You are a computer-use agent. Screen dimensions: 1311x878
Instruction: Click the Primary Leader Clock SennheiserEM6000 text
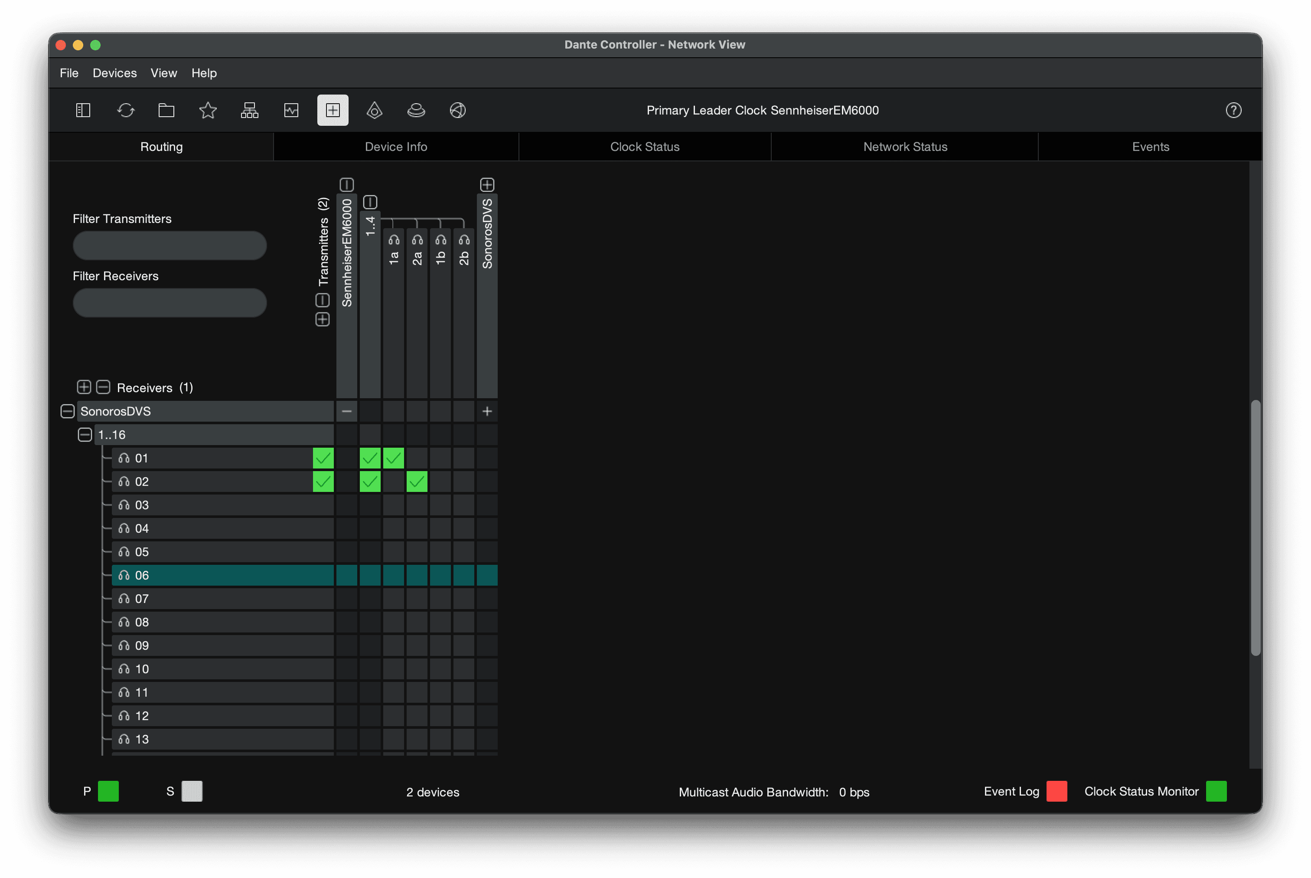pyautogui.click(x=762, y=110)
